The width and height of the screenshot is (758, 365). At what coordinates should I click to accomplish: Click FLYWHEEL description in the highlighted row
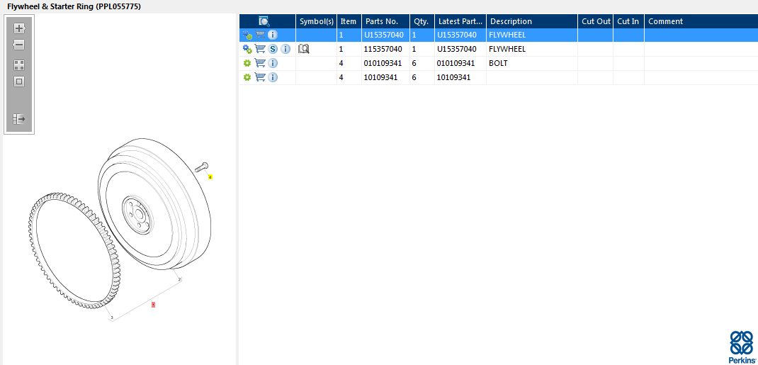(507, 35)
